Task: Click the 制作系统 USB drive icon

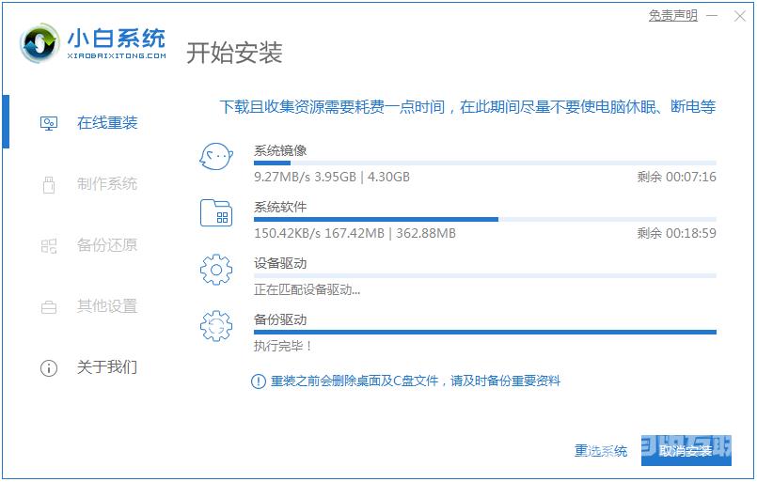Action: pos(49,185)
